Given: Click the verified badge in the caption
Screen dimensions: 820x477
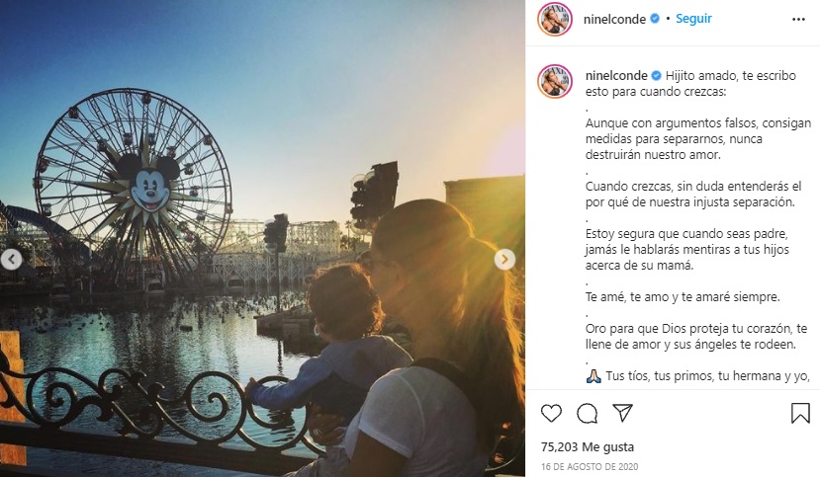Looking at the screenshot, I should point(657,76).
